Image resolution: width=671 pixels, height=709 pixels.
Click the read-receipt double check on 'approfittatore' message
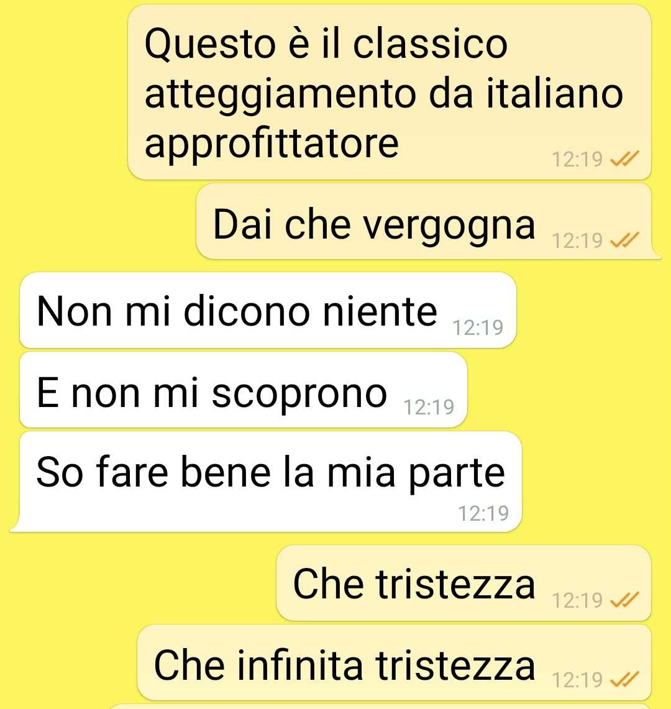[x=624, y=158]
